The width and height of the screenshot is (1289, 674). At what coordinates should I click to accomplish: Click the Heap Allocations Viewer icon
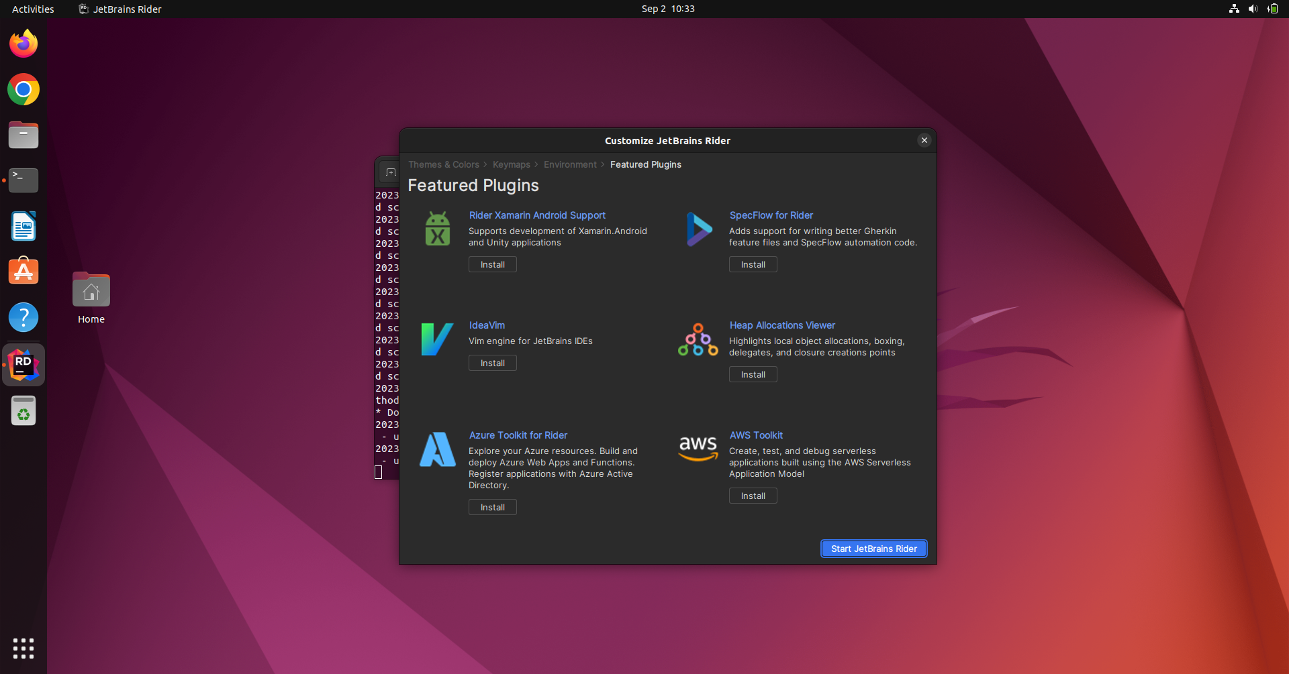pyautogui.click(x=698, y=339)
